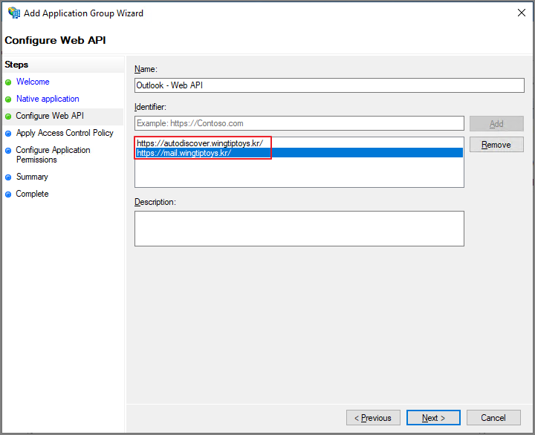Click the Apply Access Control Policy step
This screenshot has height=435, width=535.
coord(65,133)
